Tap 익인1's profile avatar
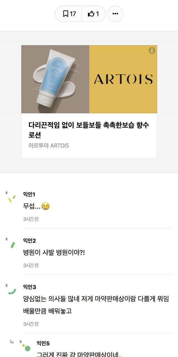178x357 pixels. click(12, 199)
